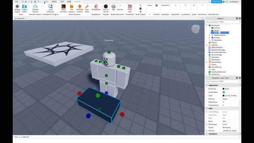
Task: Click the undo arrow in quick access toolbar
Action: [x=38, y=2]
